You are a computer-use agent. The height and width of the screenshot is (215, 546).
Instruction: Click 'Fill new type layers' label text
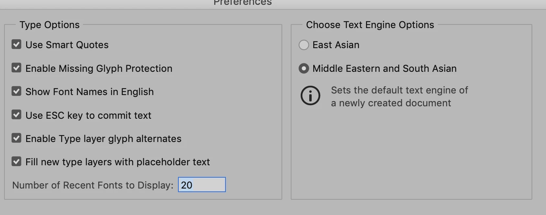[x=118, y=162]
